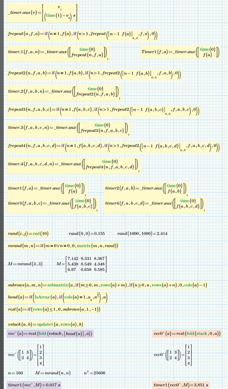This screenshot has width=228, height=389.
Task: Select the frepeat4(n,f,a,b,c,d) definition
Action: (x=114, y=147)
